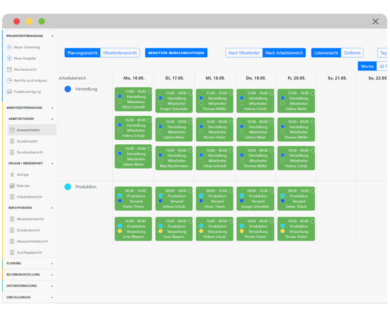Click the Anwesenheiten clock icon
The width and height of the screenshot is (390, 310).
(12, 130)
